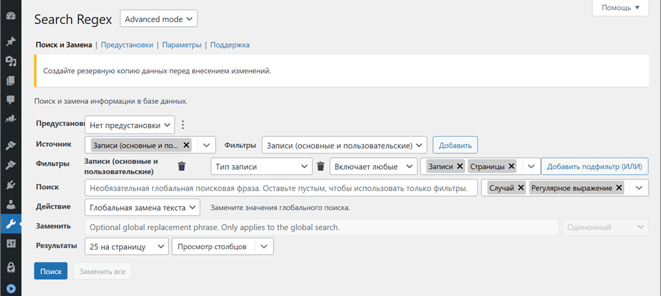Open the Нет предустановки preset dropdown
Image resolution: width=661 pixels, height=296 pixels.
(x=129, y=125)
